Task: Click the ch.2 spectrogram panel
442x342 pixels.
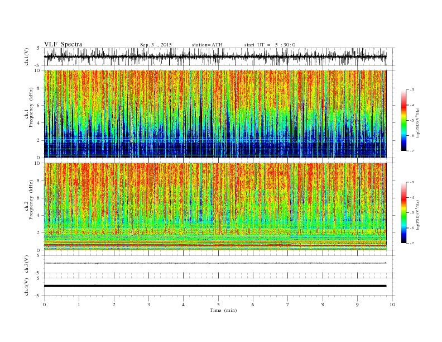Action: coord(215,207)
